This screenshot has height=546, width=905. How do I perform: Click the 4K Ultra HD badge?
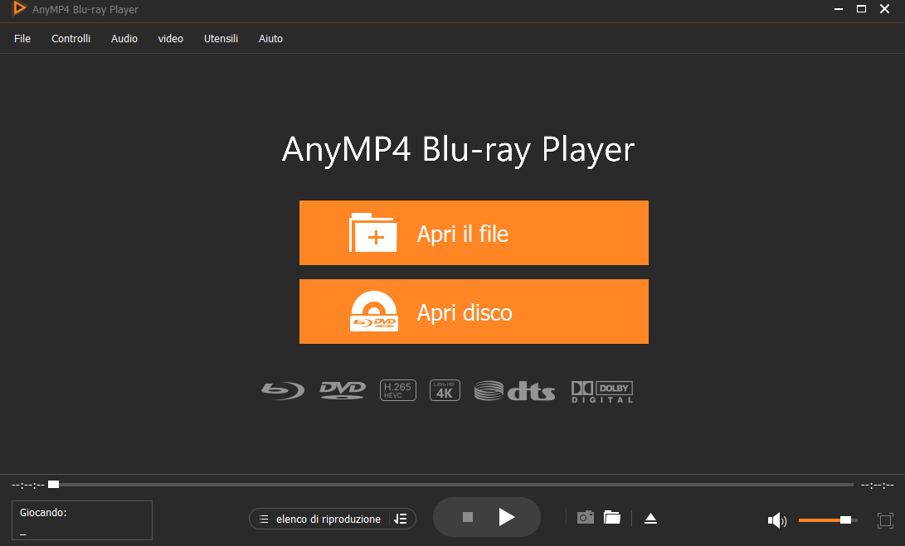[x=445, y=390]
